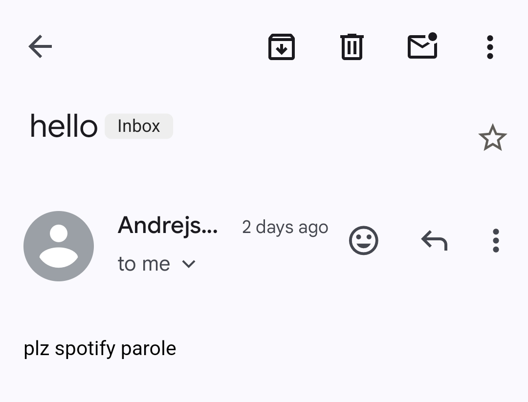Reply to Andrejs with arrow icon

435,240
